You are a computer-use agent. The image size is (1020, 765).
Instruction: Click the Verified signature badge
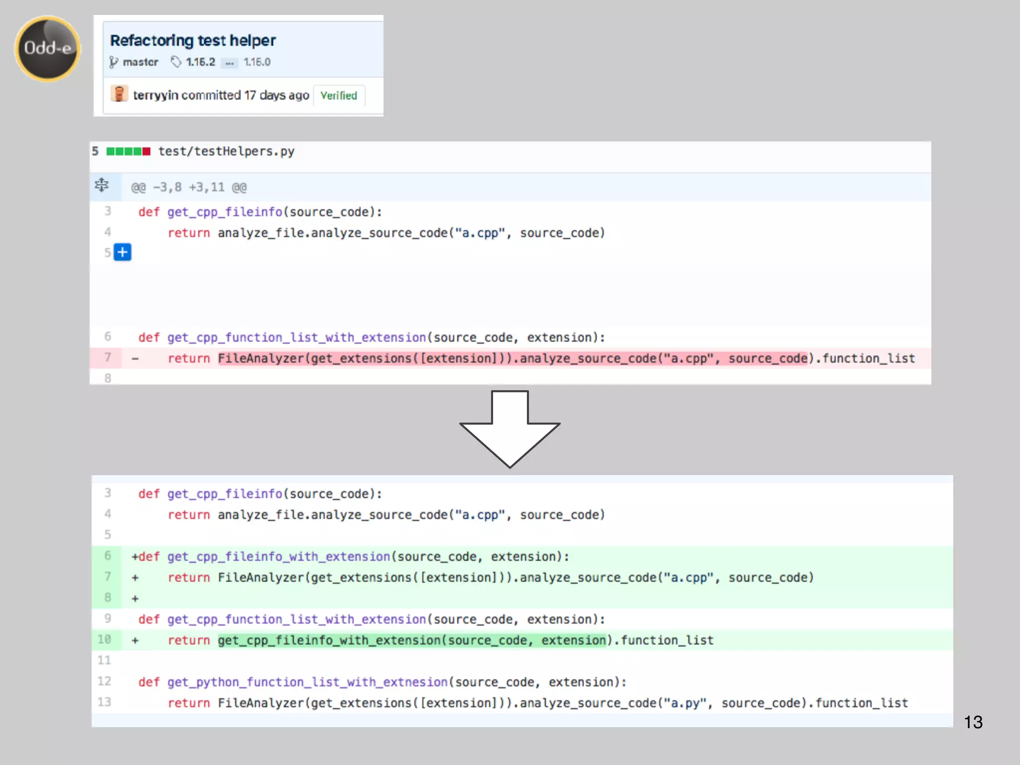pyautogui.click(x=339, y=95)
